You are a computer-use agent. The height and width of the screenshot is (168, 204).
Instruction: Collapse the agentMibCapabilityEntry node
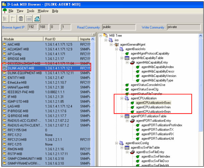pos(127,62)
